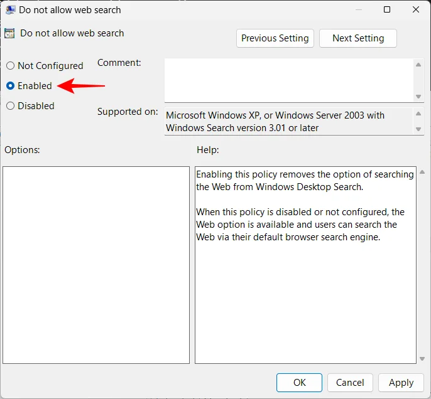
Task: Click the 'Help:' label
Action: [208, 150]
